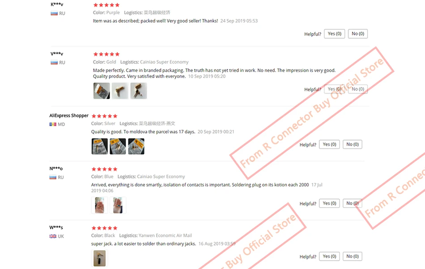The width and height of the screenshot is (425, 269).
Task: Open last photo in Moldova shopper's review
Action: click(136, 146)
